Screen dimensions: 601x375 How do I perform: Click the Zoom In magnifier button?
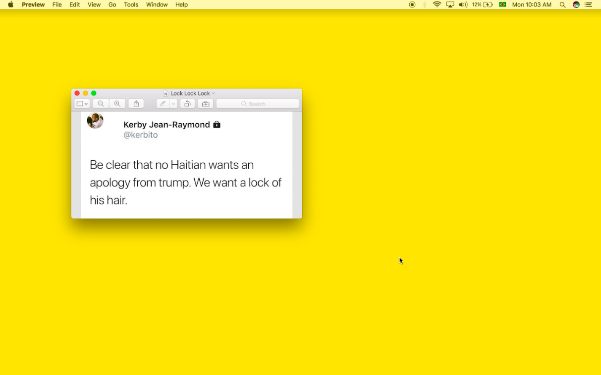pos(117,104)
